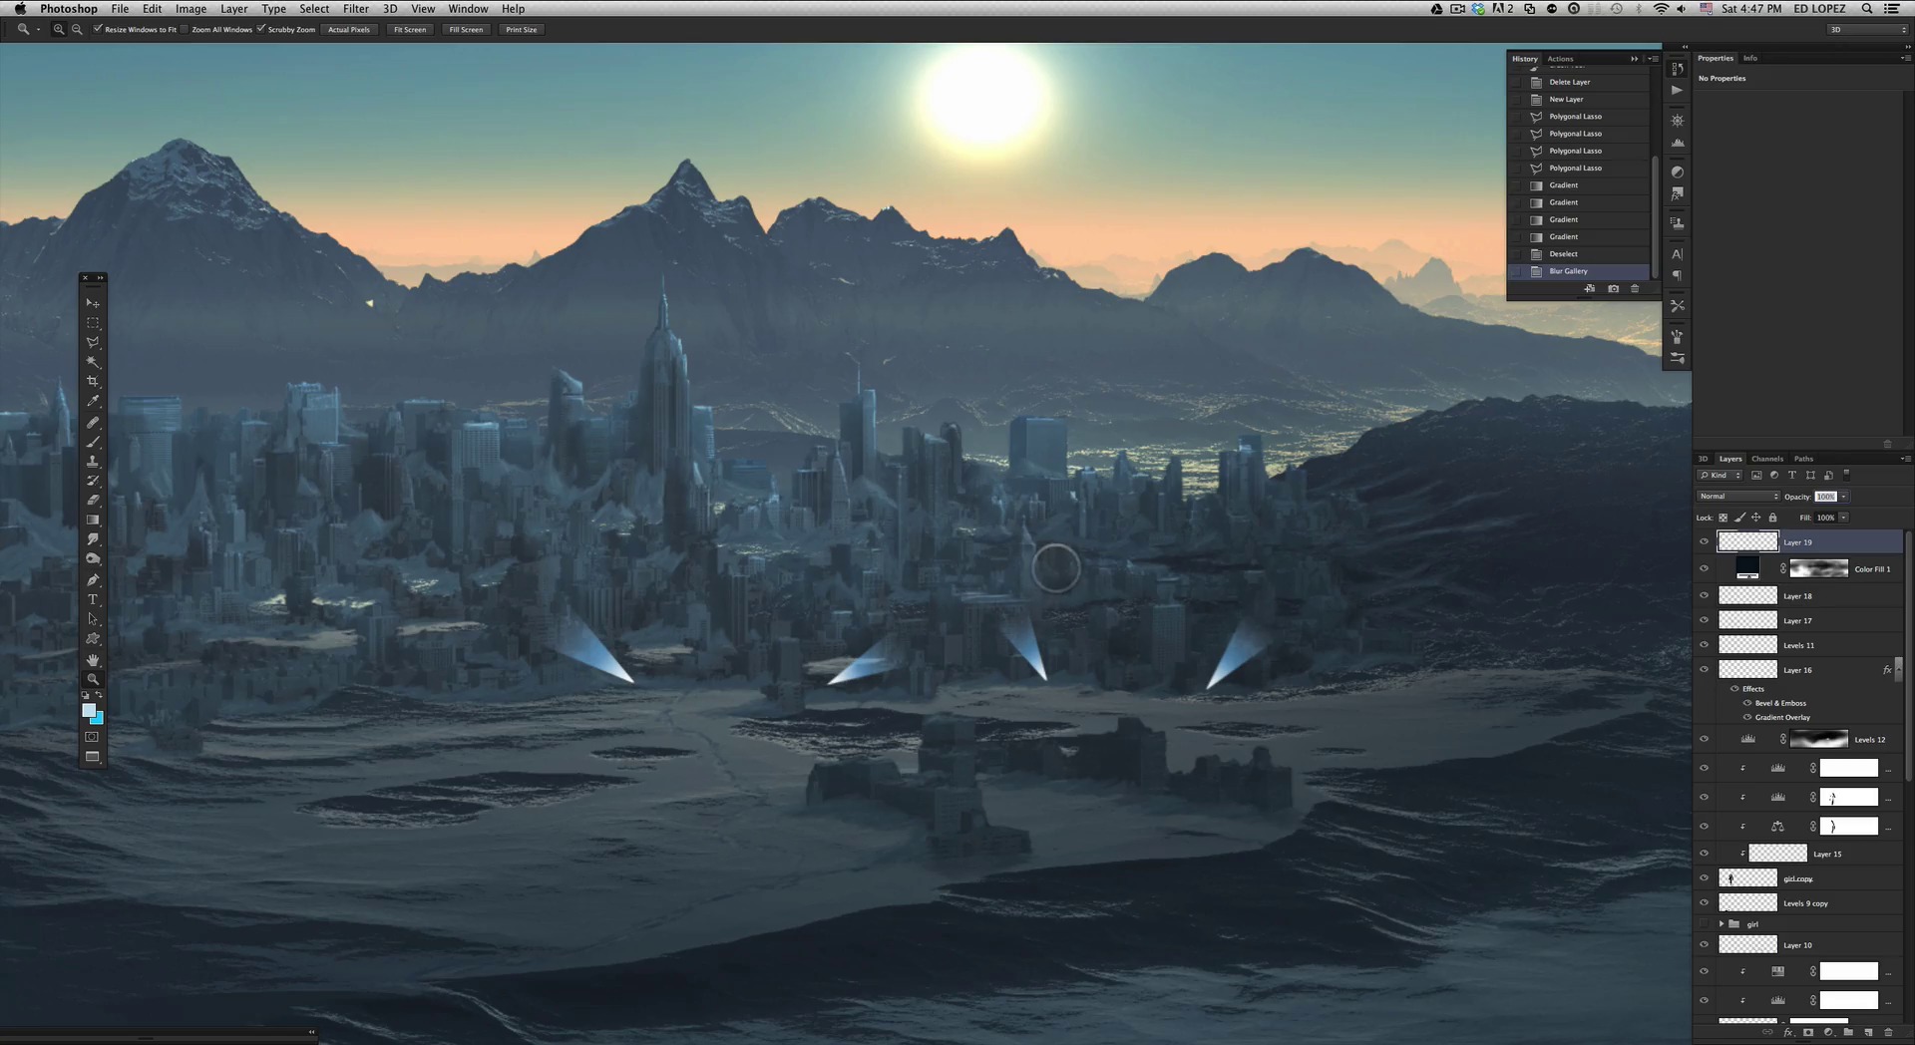Open the Histogram panel icon

(x=1678, y=143)
